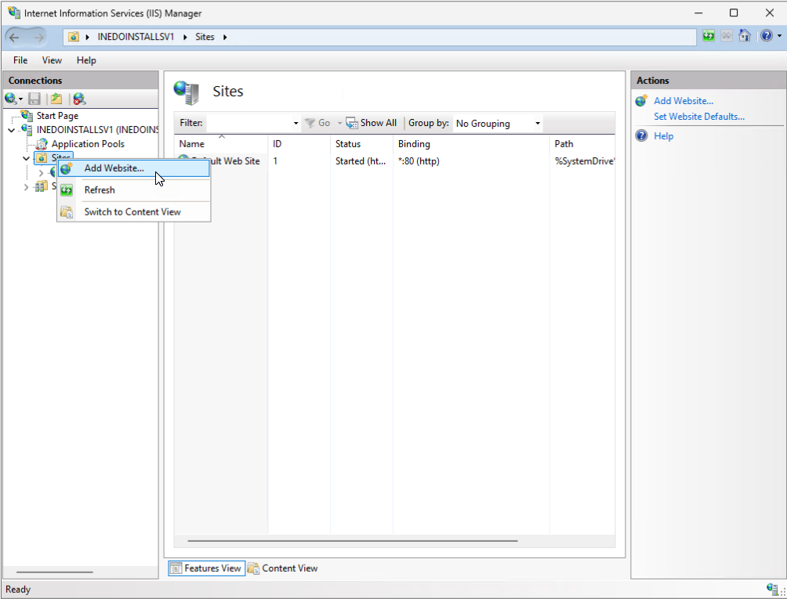Viewport: 787px width, 599px height.
Task: Click the Go filter button
Action: [317, 123]
